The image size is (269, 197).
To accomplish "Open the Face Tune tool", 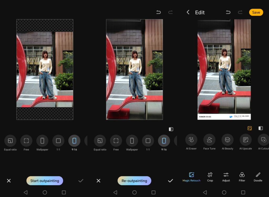I will pyautogui.click(x=209, y=140).
